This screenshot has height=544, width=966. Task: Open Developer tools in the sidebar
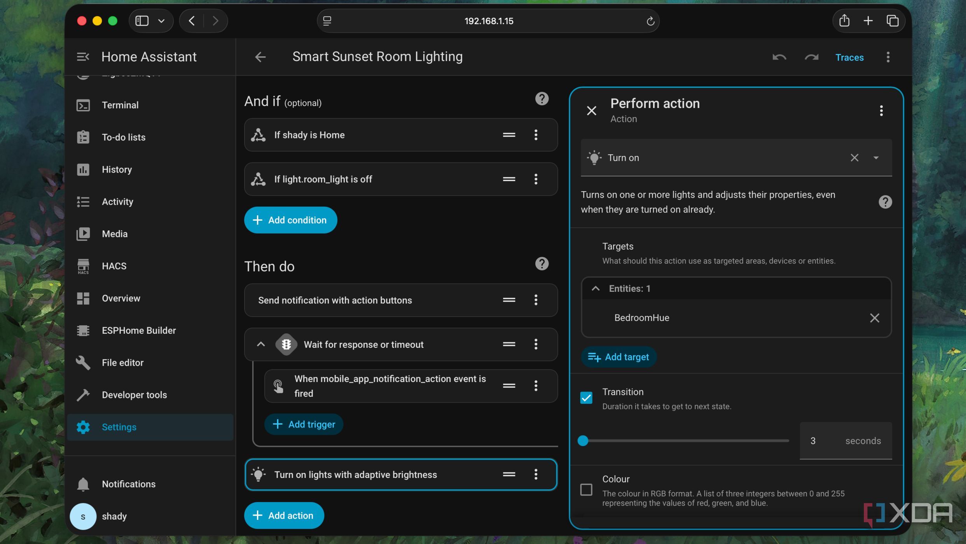[x=150, y=395]
